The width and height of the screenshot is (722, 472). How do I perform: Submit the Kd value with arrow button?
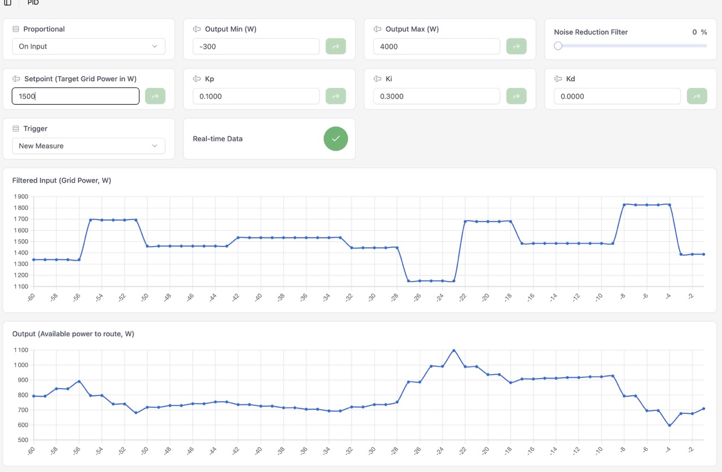click(697, 96)
